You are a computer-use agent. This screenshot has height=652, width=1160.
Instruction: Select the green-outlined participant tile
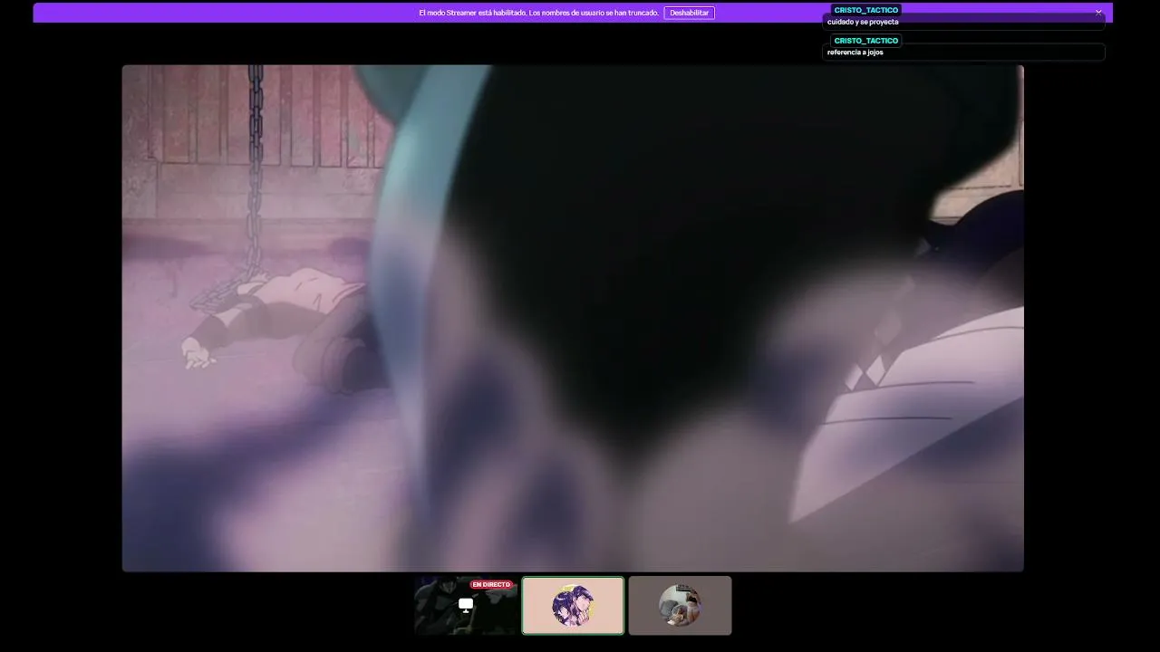point(573,605)
